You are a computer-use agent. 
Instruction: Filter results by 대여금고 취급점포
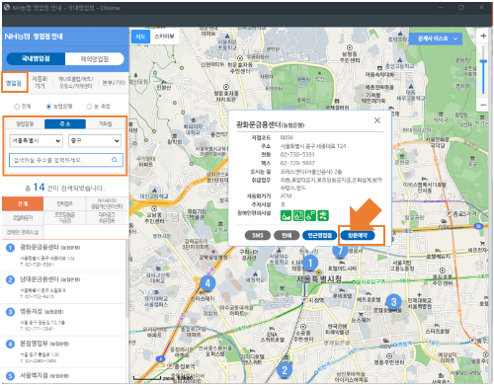click(107, 218)
